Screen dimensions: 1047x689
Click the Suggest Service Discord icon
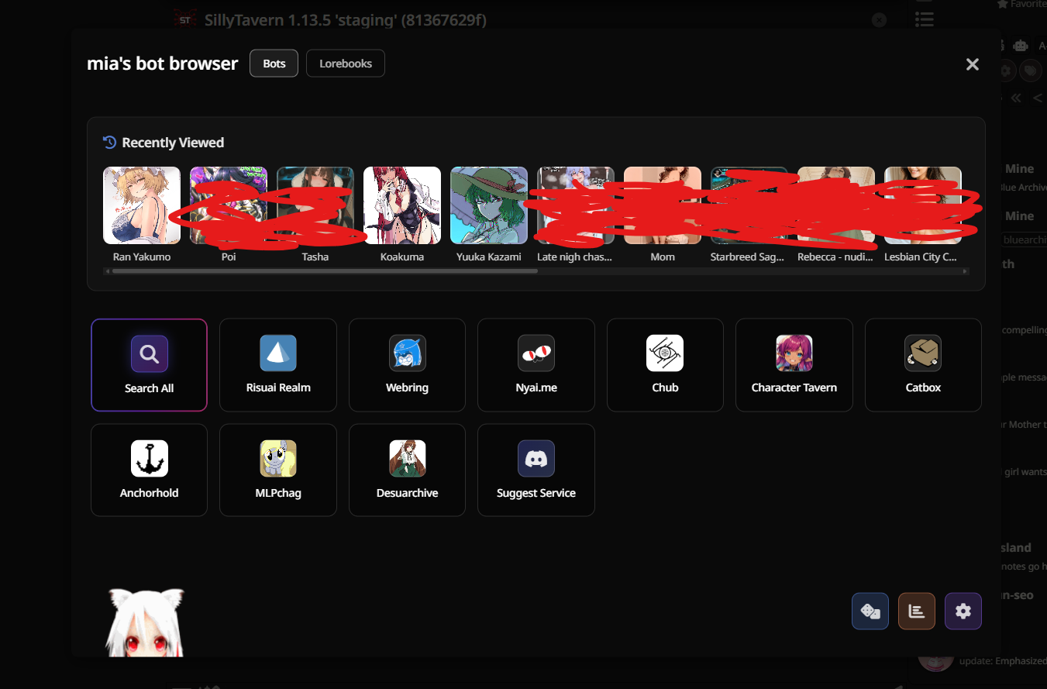(x=536, y=458)
